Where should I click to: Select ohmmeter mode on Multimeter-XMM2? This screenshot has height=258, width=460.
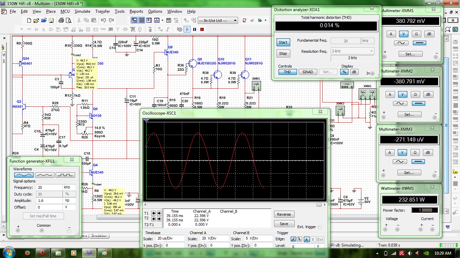(415, 94)
